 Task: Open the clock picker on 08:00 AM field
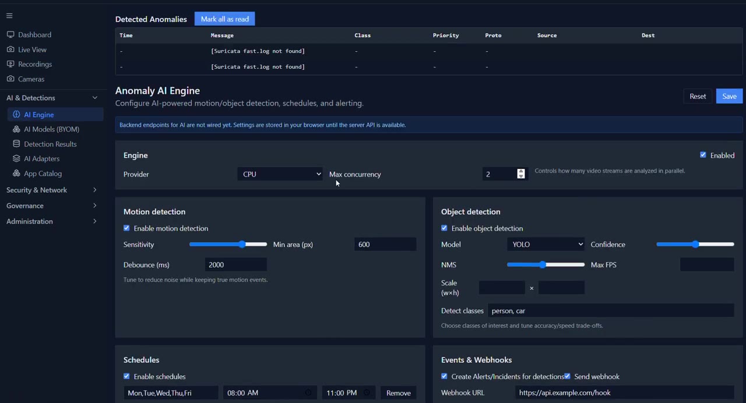(308, 393)
